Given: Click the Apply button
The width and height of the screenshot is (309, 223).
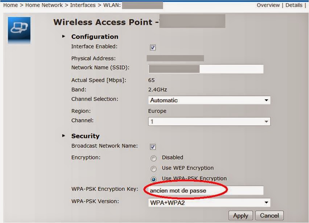Looking at the screenshot, I should (x=240, y=215).
